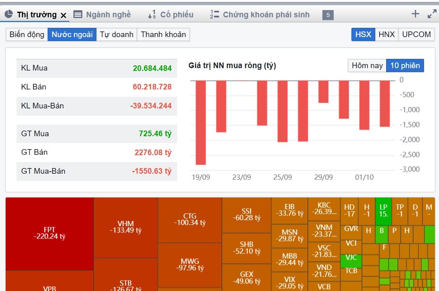Switch to the Ngành nghề tab
The image size is (439, 291).
tap(108, 15)
